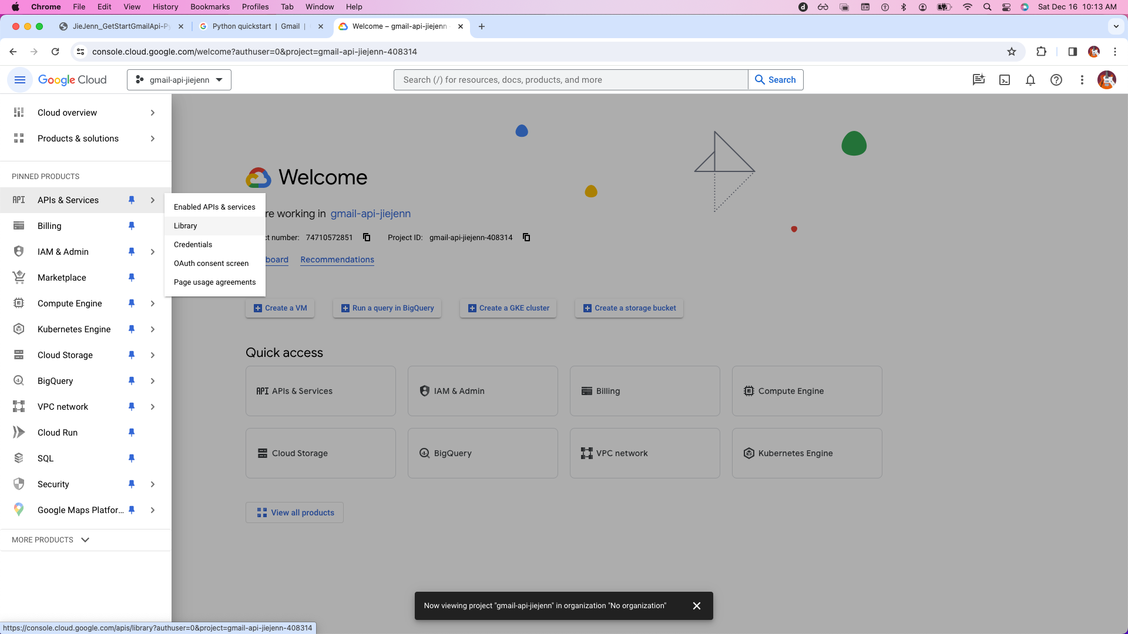Switch to JieJenn_GetStartGmailApi tab

[121, 26]
